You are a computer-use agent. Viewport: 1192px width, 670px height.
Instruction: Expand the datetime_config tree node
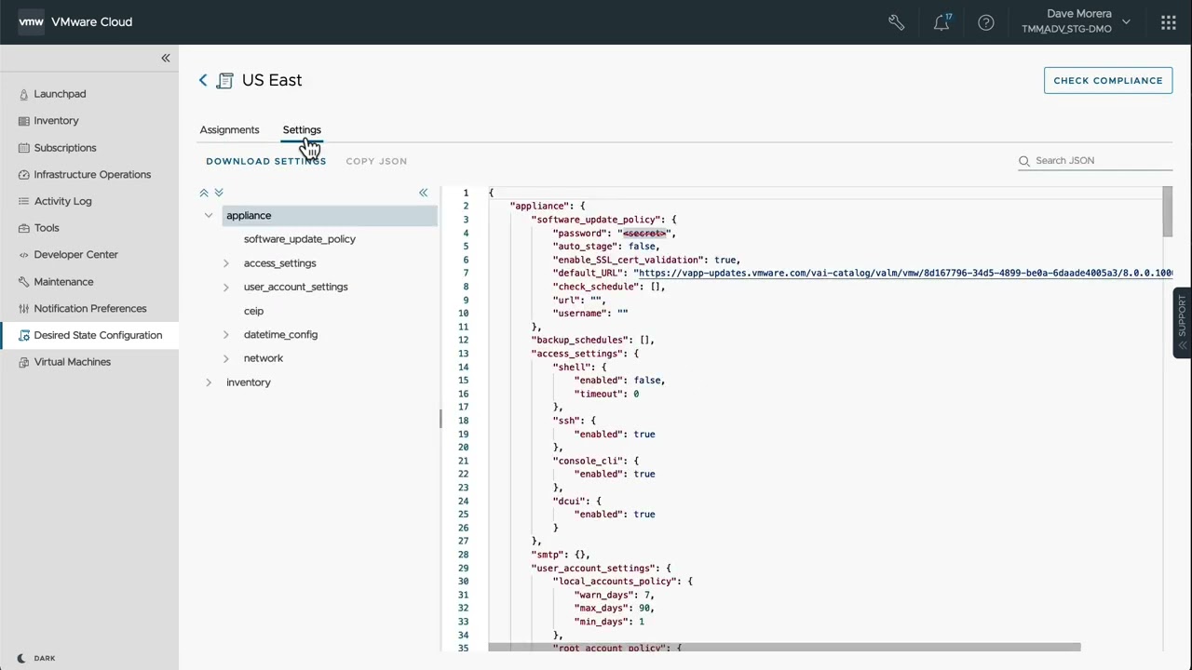pyautogui.click(x=226, y=335)
